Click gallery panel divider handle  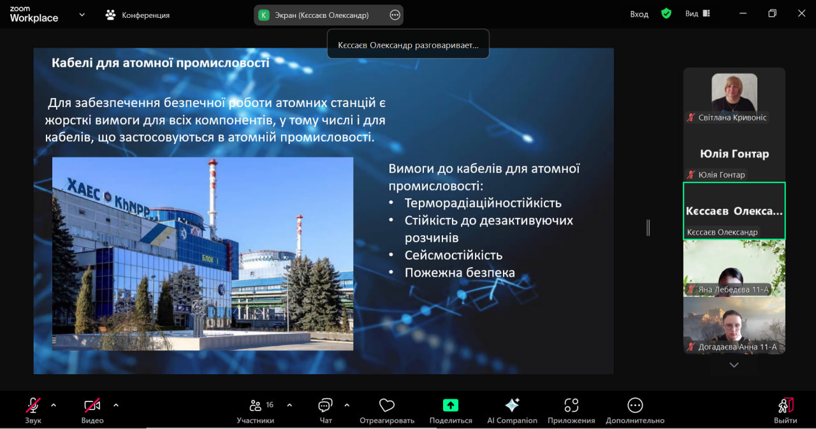[x=648, y=228]
